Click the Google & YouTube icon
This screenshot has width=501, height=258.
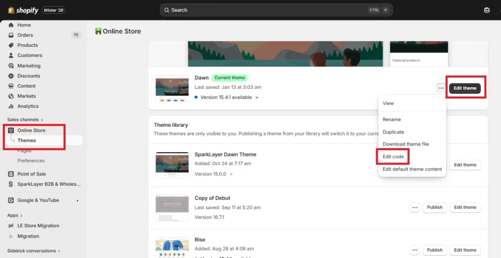pyautogui.click(x=11, y=200)
